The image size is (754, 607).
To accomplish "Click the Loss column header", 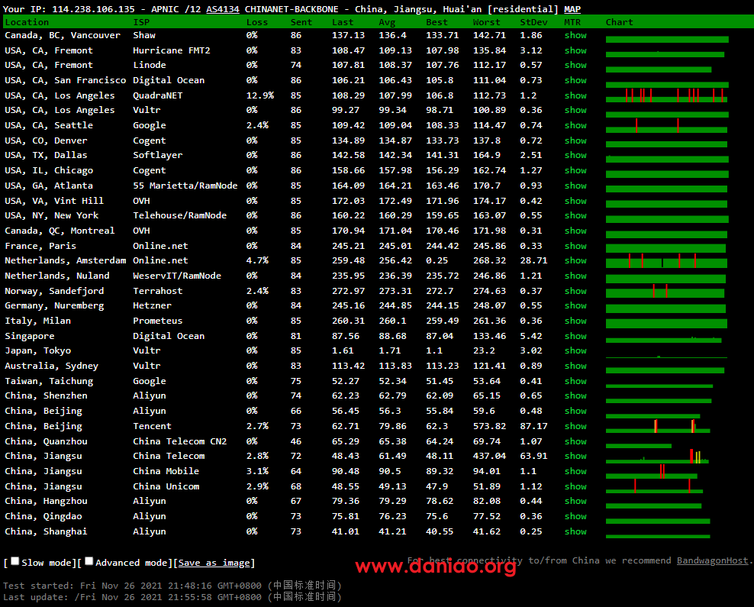I will point(257,22).
